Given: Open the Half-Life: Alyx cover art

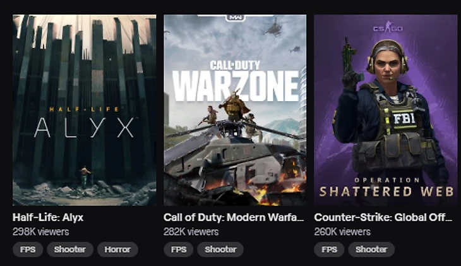Looking at the screenshot, I should point(85,110).
